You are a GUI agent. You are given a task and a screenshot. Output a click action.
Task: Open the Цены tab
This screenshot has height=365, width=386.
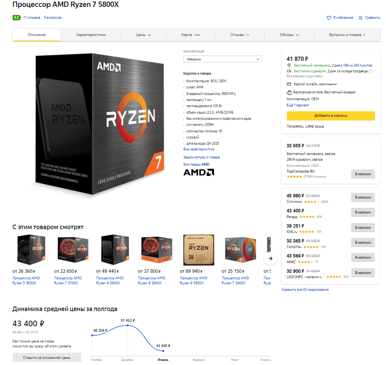[143, 35]
